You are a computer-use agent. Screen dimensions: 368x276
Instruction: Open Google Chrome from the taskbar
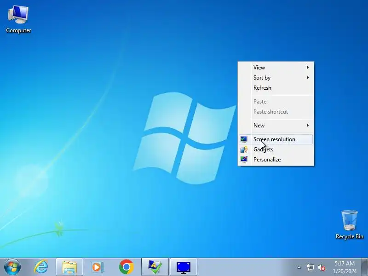[x=126, y=267]
